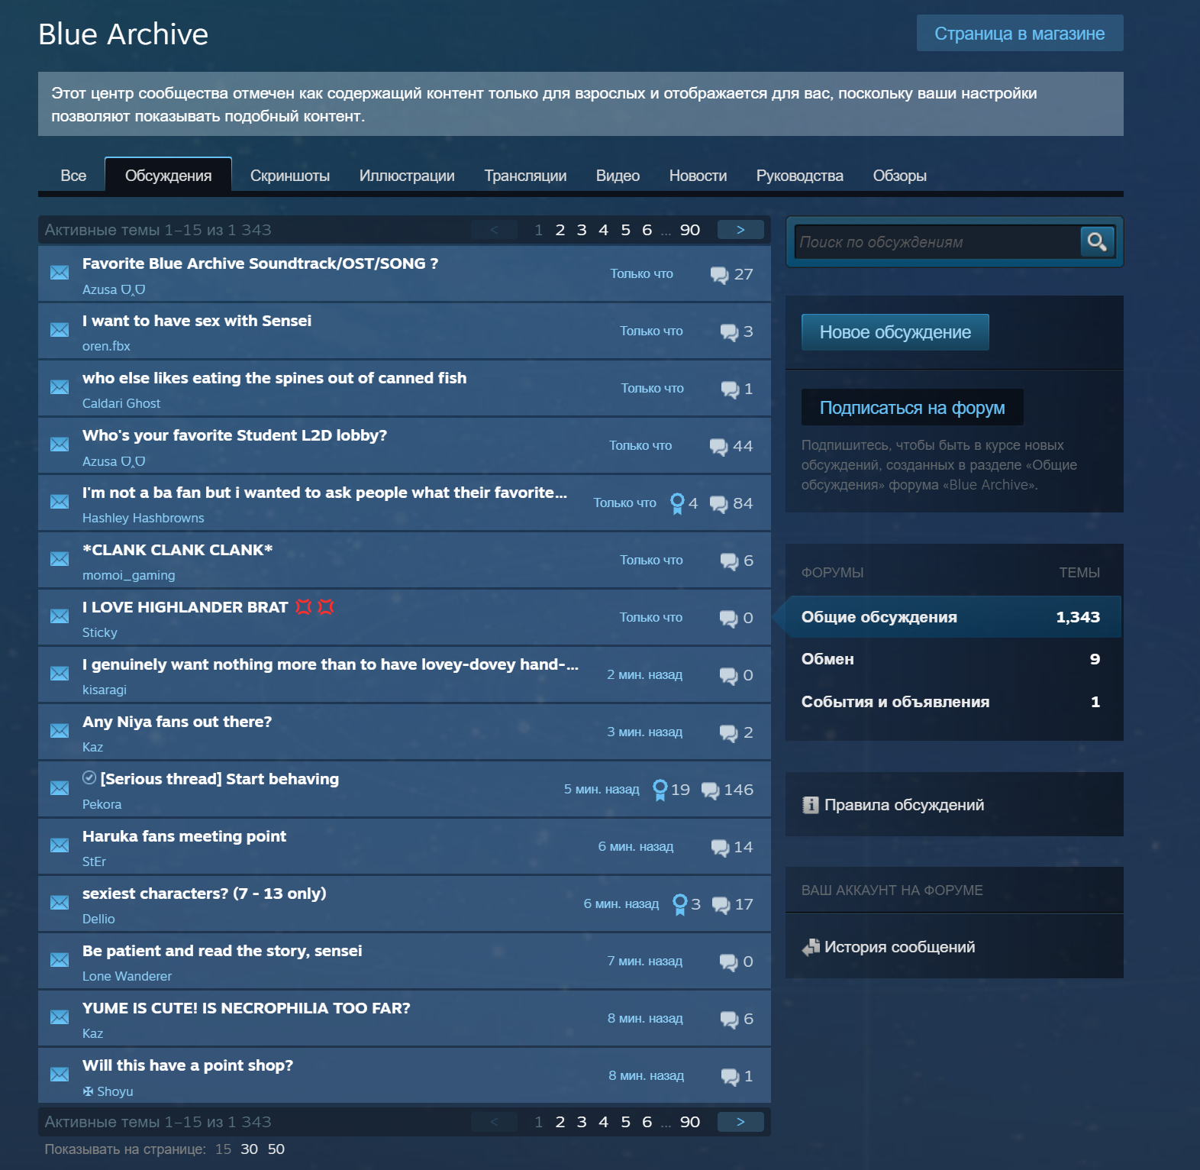Screen dimensions: 1200x1170
Task: Switch to the Трансляции tab
Action: coord(525,176)
